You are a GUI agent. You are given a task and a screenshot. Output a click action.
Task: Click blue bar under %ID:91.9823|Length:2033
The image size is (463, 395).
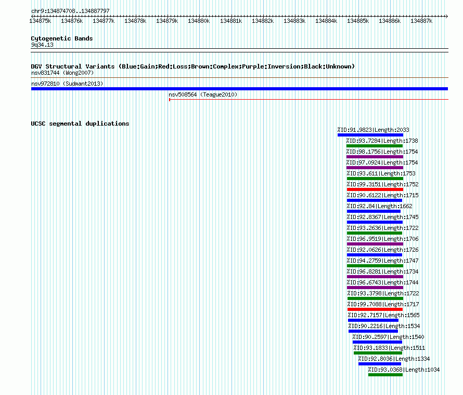click(370, 135)
